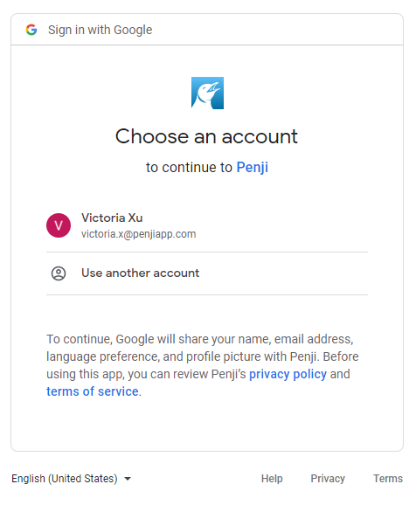416x505 pixels.
Task: Click the 'to continue to' subtitle text
Action: [x=189, y=167]
